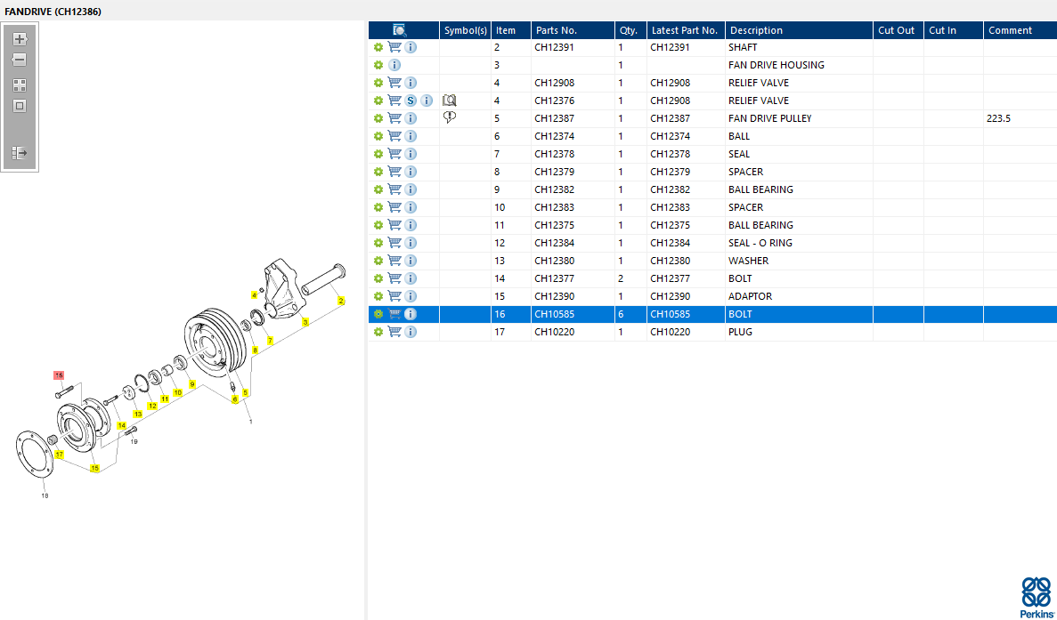Open info for SEAL - O RING CH12384

(x=411, y=243)
